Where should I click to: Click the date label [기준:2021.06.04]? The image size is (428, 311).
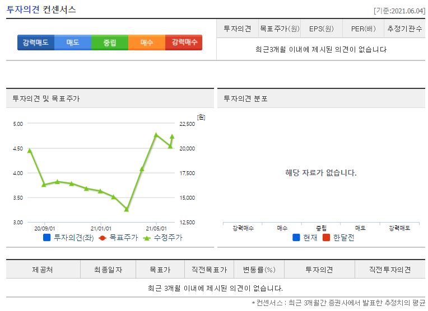(399, 11)
